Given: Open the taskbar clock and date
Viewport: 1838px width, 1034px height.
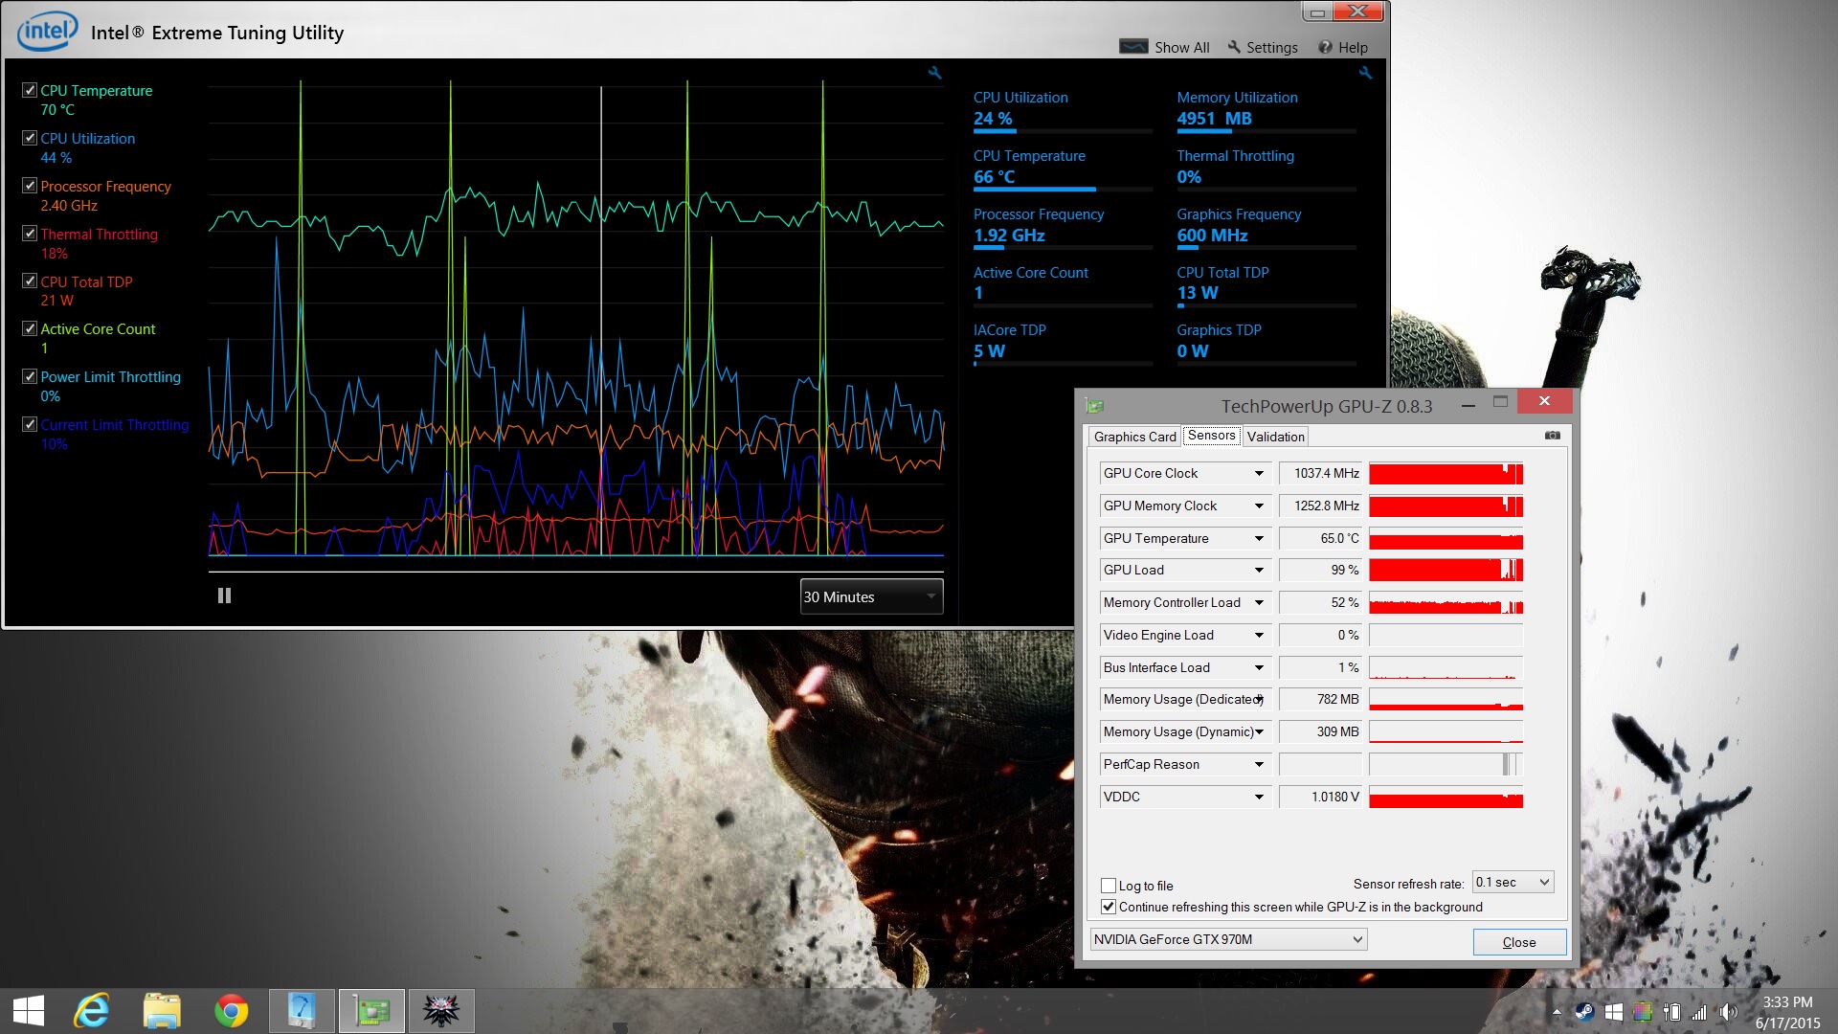Looking at the screenshot, I should click(1787, 1012).
